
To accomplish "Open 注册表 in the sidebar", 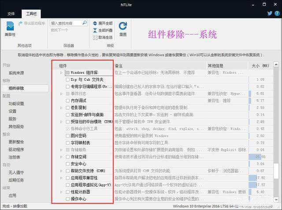I will click(14, 157).
